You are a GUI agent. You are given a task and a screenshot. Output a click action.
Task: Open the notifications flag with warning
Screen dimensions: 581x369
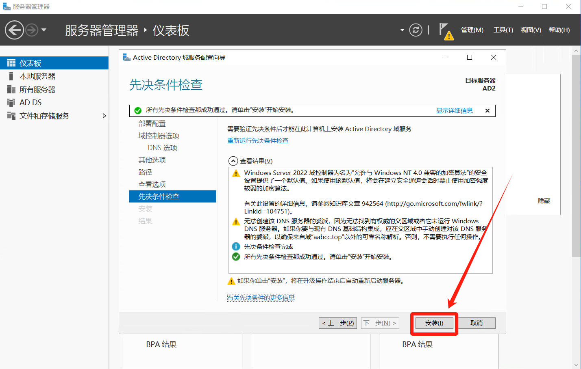[x=446, y=31]
